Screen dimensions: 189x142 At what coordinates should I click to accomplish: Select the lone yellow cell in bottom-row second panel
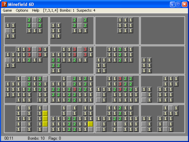tap(91, 124)
